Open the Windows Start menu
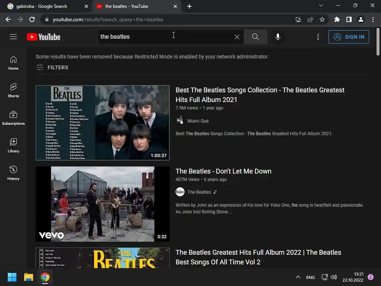This screenshot has width=381, height=286. [12, 277]
